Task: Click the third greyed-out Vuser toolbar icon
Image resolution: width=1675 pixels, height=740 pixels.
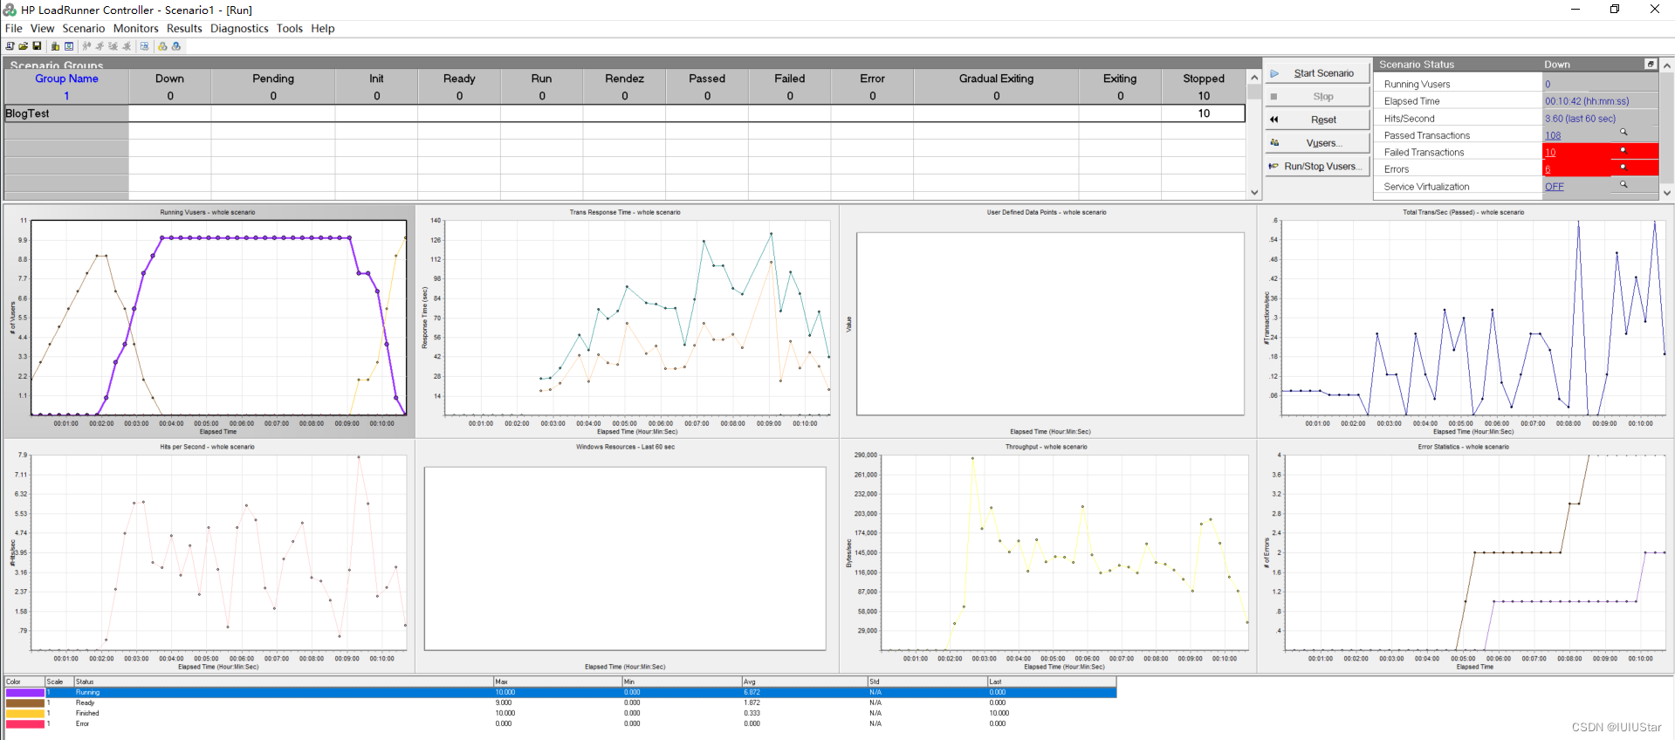Action: (113, 46)
